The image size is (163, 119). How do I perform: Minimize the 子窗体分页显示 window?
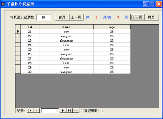146,4
